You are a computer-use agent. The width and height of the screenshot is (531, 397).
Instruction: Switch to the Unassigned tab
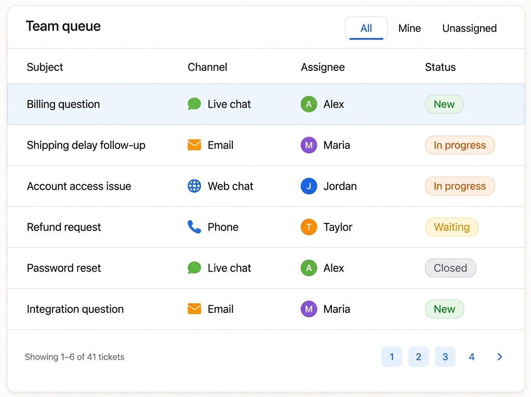click(469, 28)
